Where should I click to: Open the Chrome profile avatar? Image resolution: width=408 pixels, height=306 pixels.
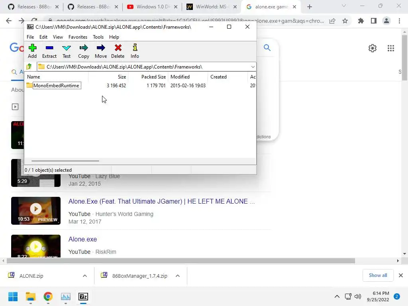click(x=386, y=21)
